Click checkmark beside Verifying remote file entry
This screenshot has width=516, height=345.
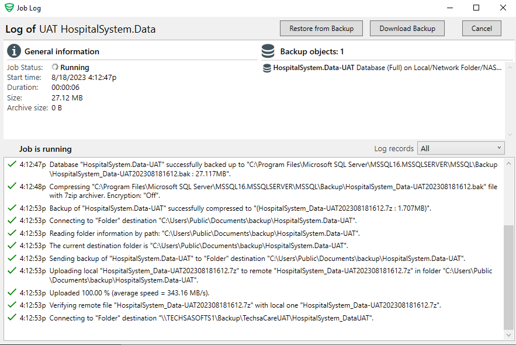click(11, 305)
